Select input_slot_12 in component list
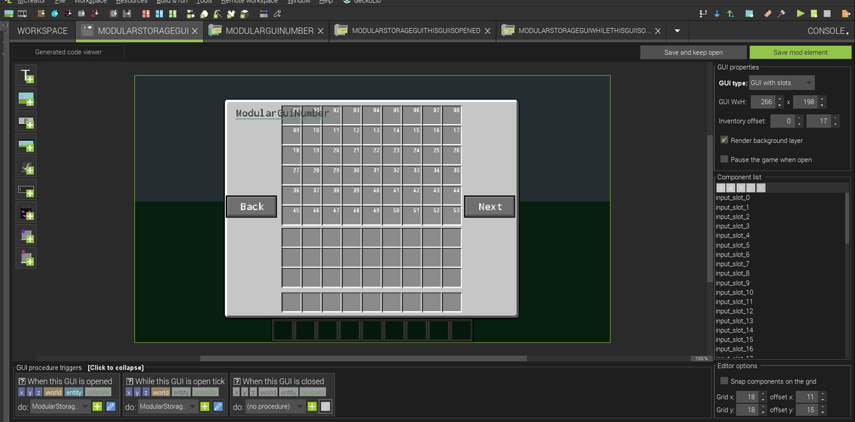Screen dimensions: 855x422 tap(734, 311)
